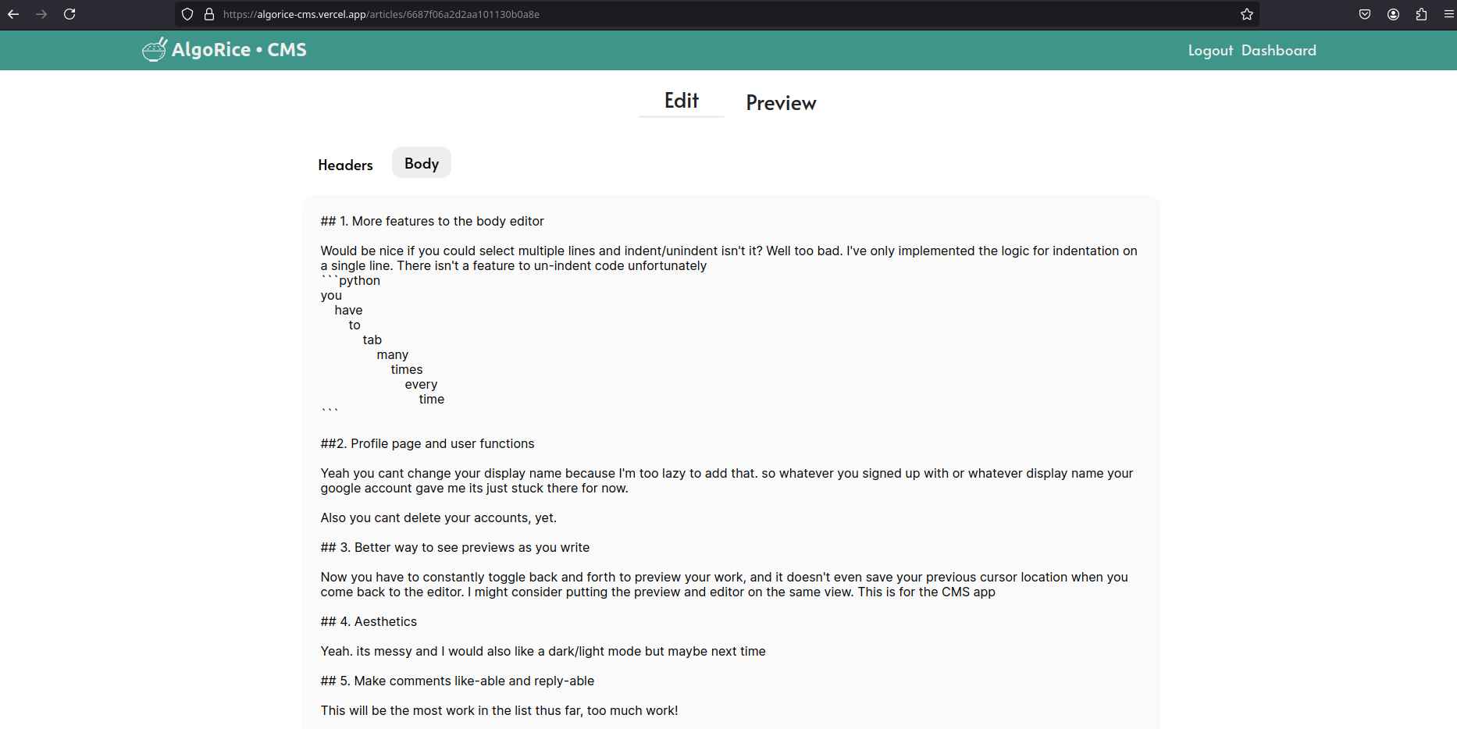Go back using browser back arrow
The image size is (1457, 729).
coord(13,14)
